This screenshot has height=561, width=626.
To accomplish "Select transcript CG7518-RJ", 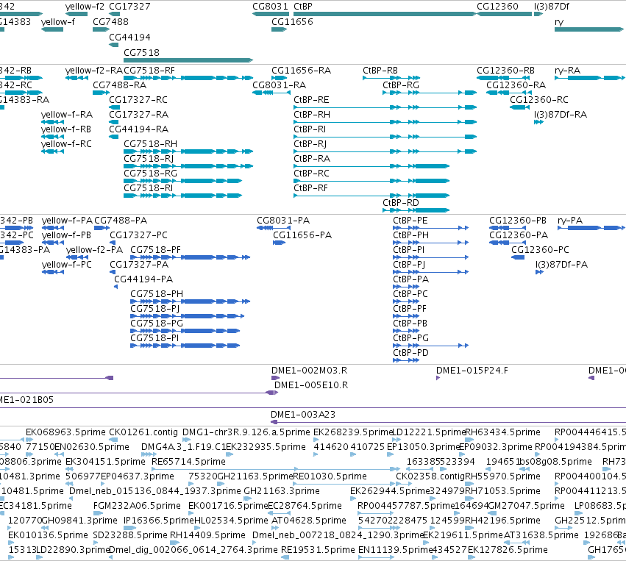I will [x=188, y=166].
